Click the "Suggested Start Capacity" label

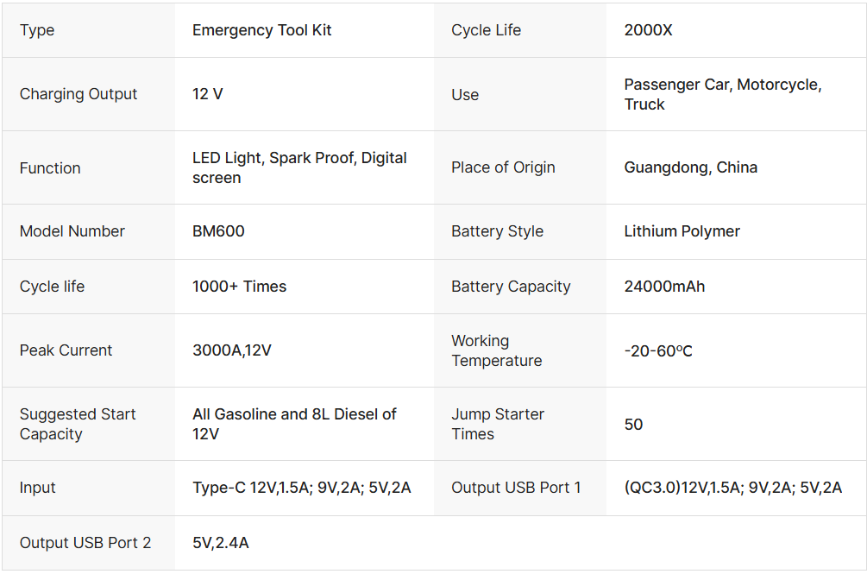tap(78, 424)
